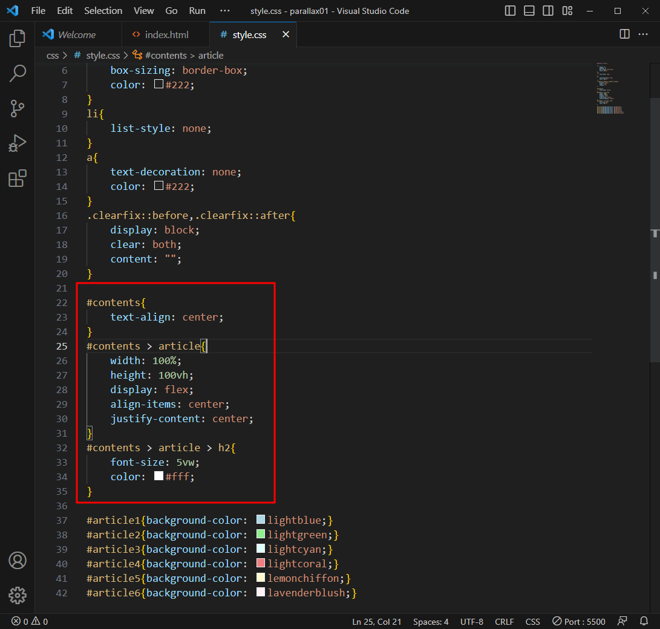Image resolution: width=660 pixels, height=629 pixels.
Task: Switch to the index.html tab
Action: pyautogui.click(x=166, y=34)
